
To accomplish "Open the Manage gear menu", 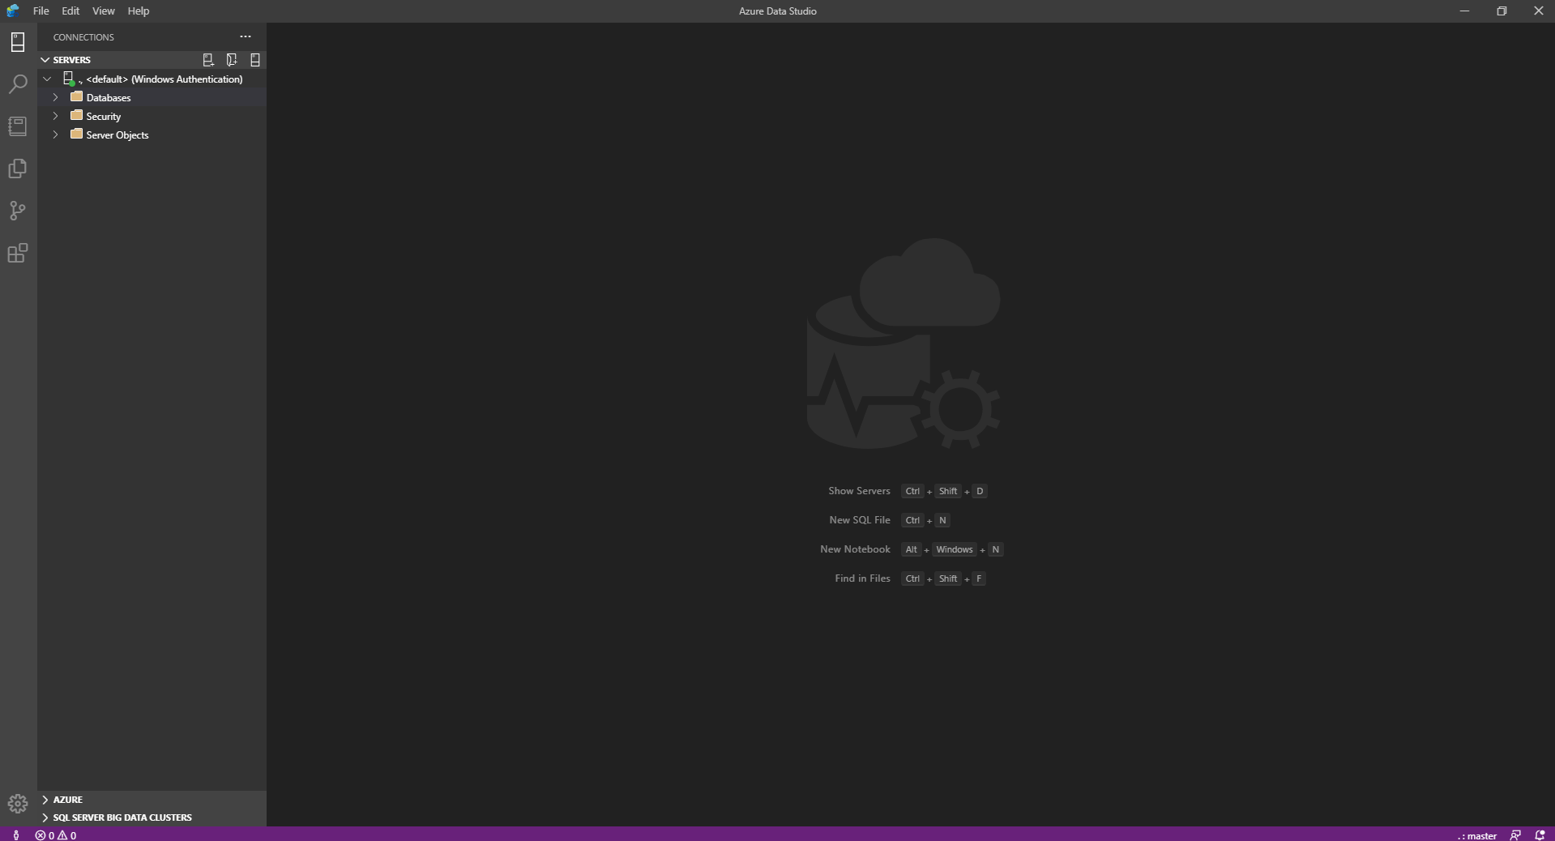I will [x=18, y=804].
